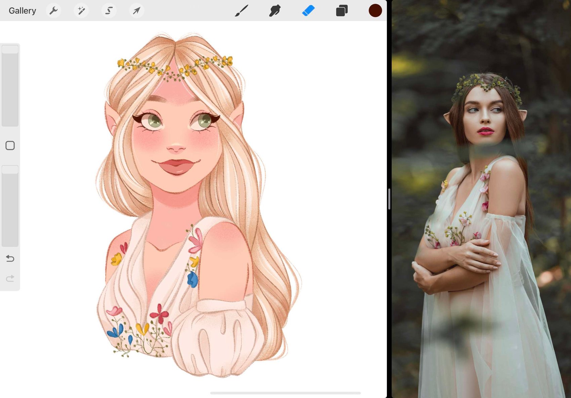Undo the last stroke
Screen dimensions: 571x398
click(x=10, y=259)
